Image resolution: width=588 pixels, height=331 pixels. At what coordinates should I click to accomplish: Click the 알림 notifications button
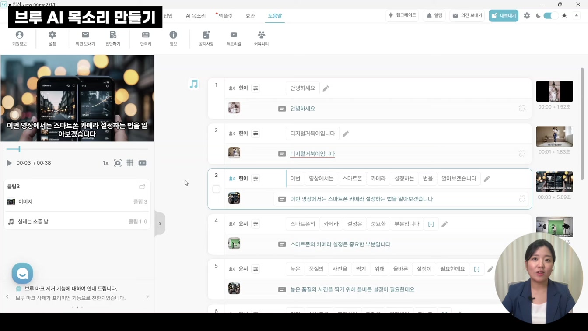click(434, 15)
